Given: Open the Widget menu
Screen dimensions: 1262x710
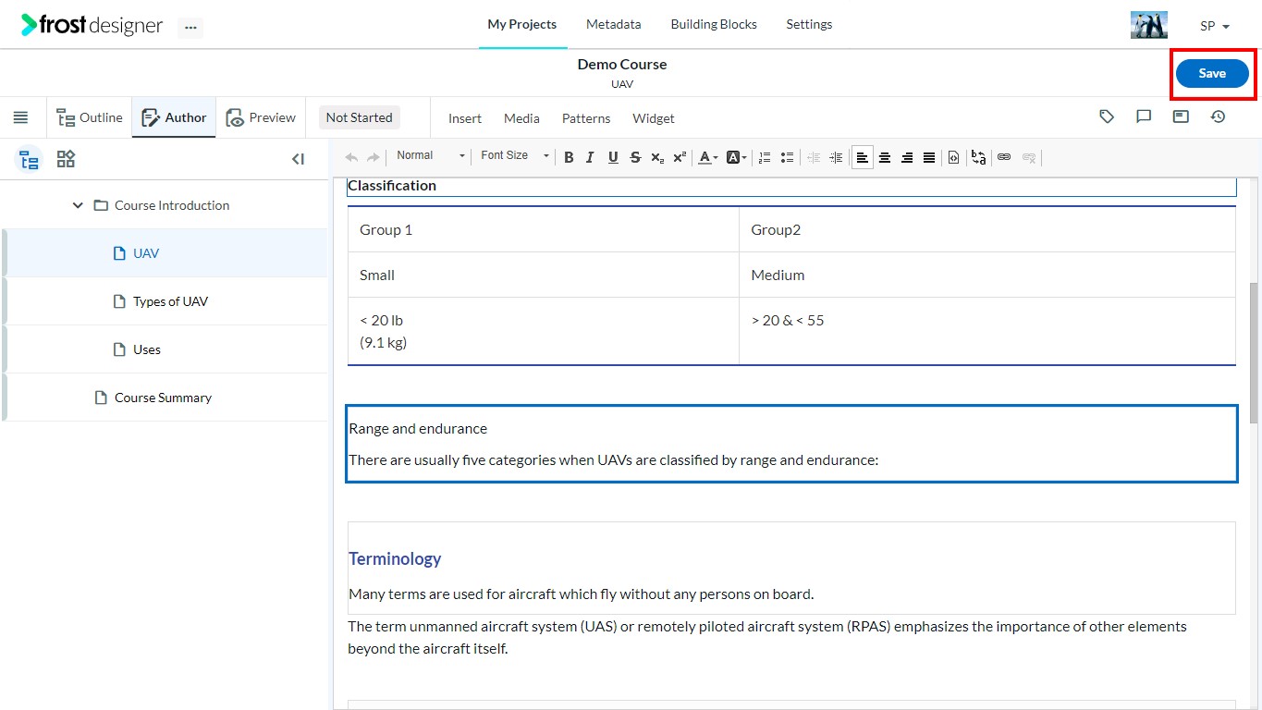Looking at the screenshot, I should click(x=654, y=118).
